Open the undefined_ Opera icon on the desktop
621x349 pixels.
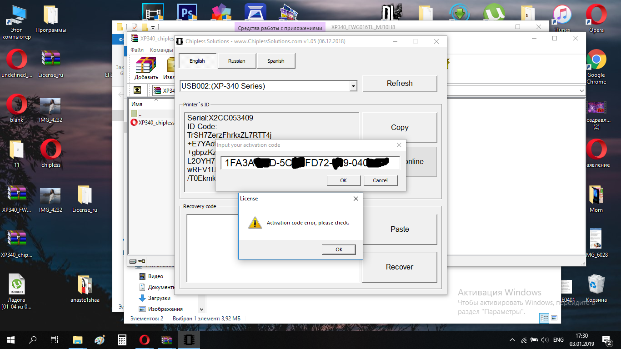click(x=16, y=64)
